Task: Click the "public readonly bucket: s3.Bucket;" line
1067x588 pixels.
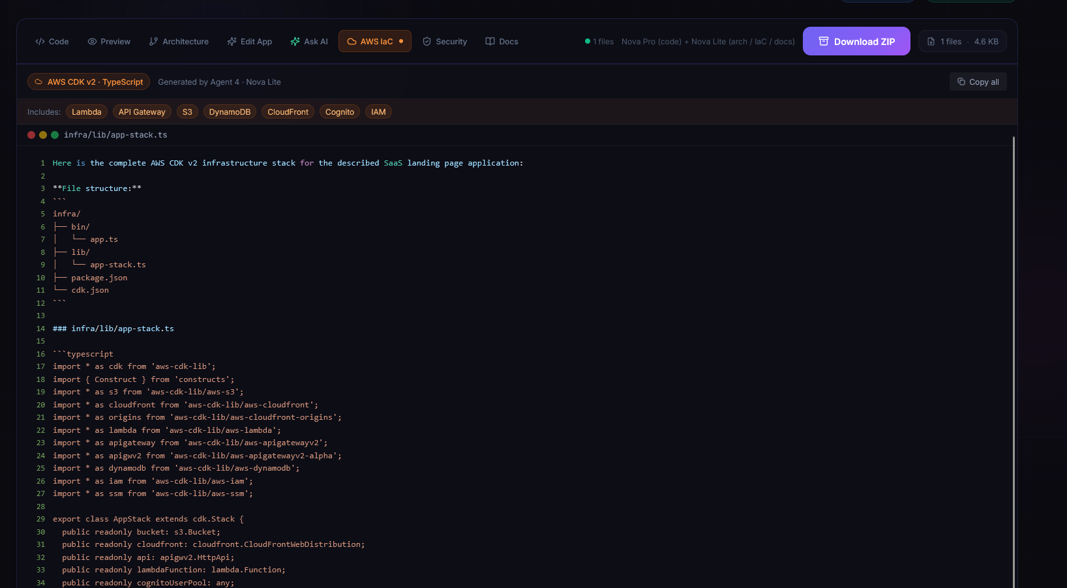Action: [142, 532]
